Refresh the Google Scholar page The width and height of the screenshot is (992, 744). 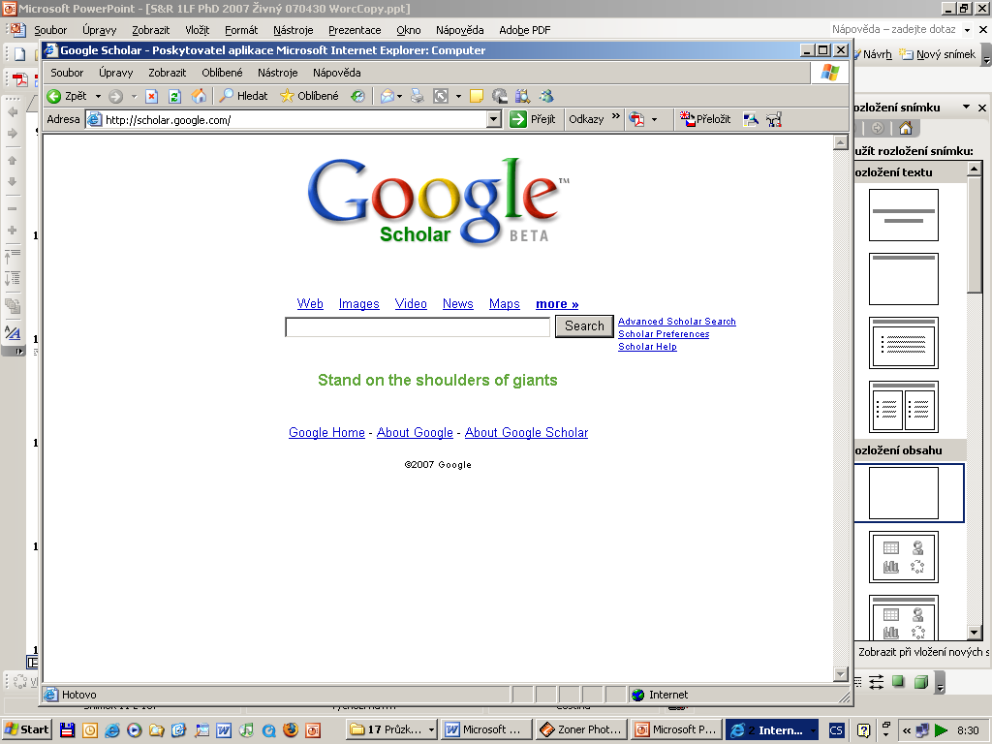(x=174, y=96)
